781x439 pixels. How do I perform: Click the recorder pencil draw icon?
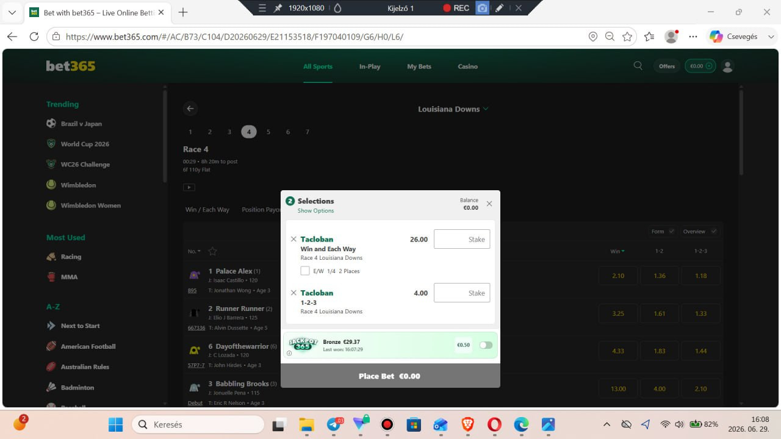pos(499,8)
